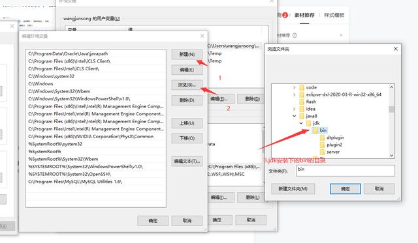Open 编辑文本(T)... button
The image size is (418, 243).
click(187, 161)
